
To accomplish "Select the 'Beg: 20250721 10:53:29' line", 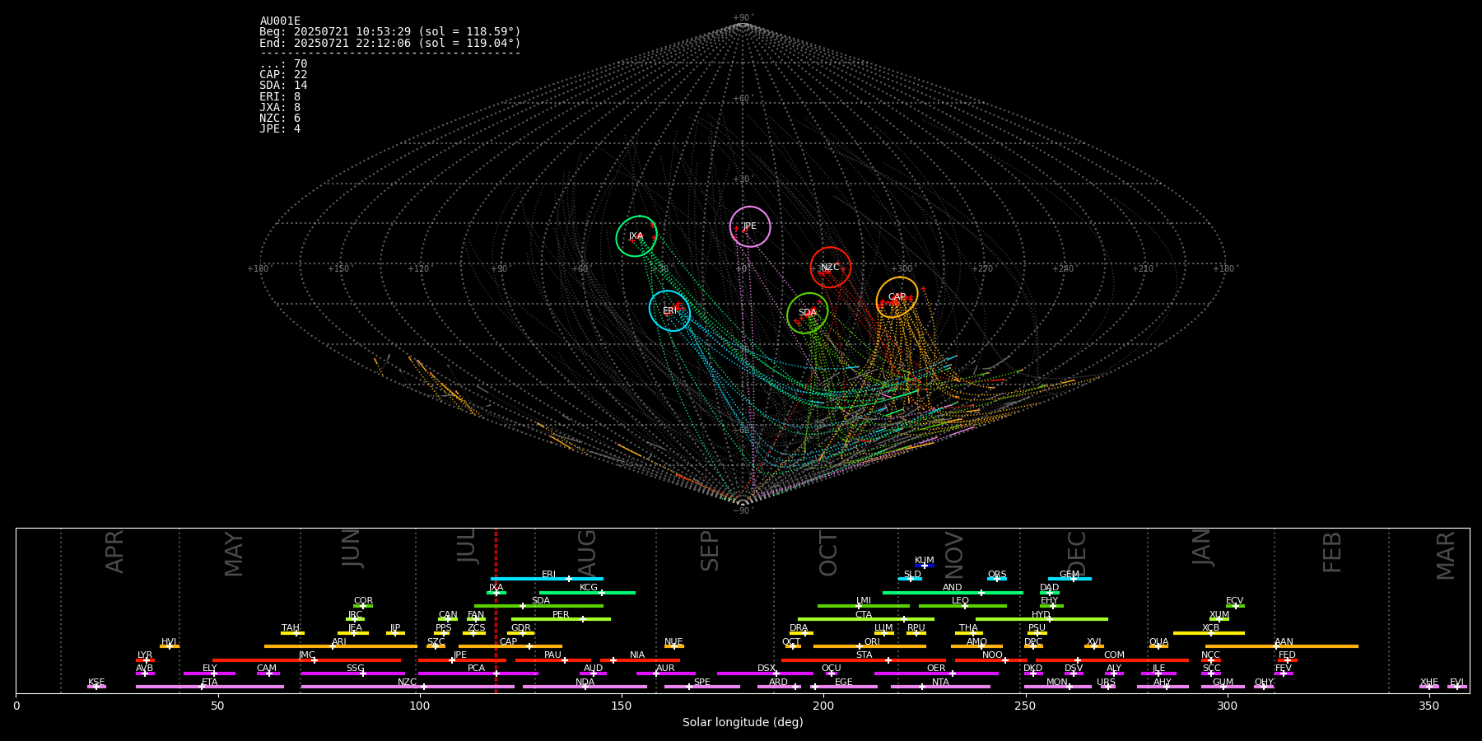I will click(x=390, y=31).
